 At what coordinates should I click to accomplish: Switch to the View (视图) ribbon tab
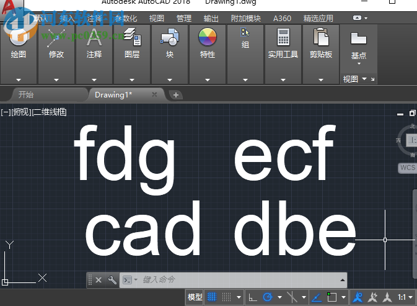[156, 19]
